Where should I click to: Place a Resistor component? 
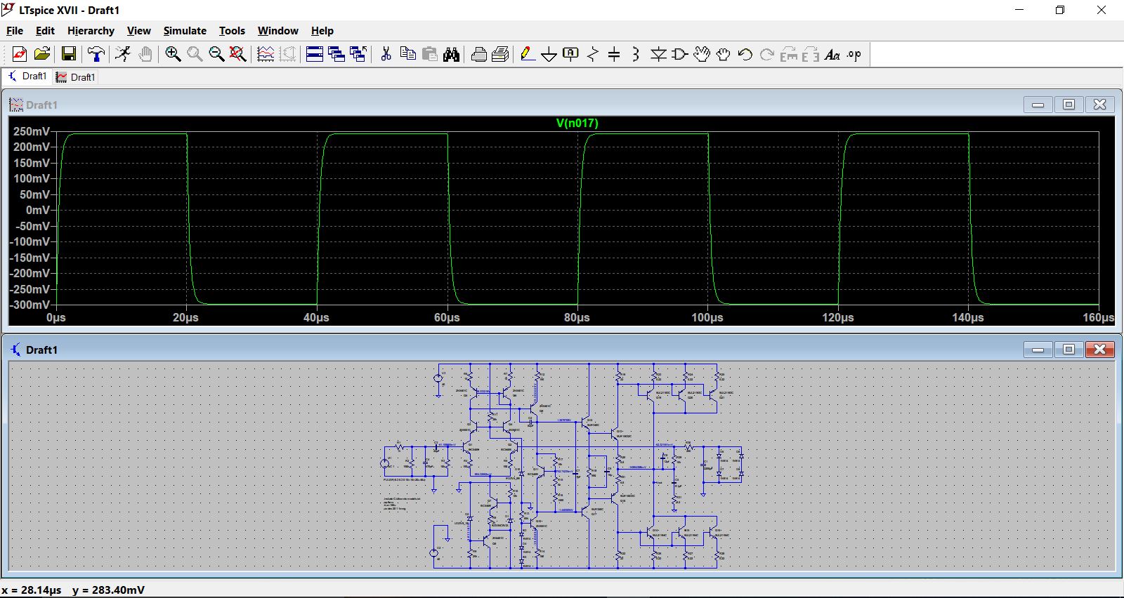click(x=593, y=54)
